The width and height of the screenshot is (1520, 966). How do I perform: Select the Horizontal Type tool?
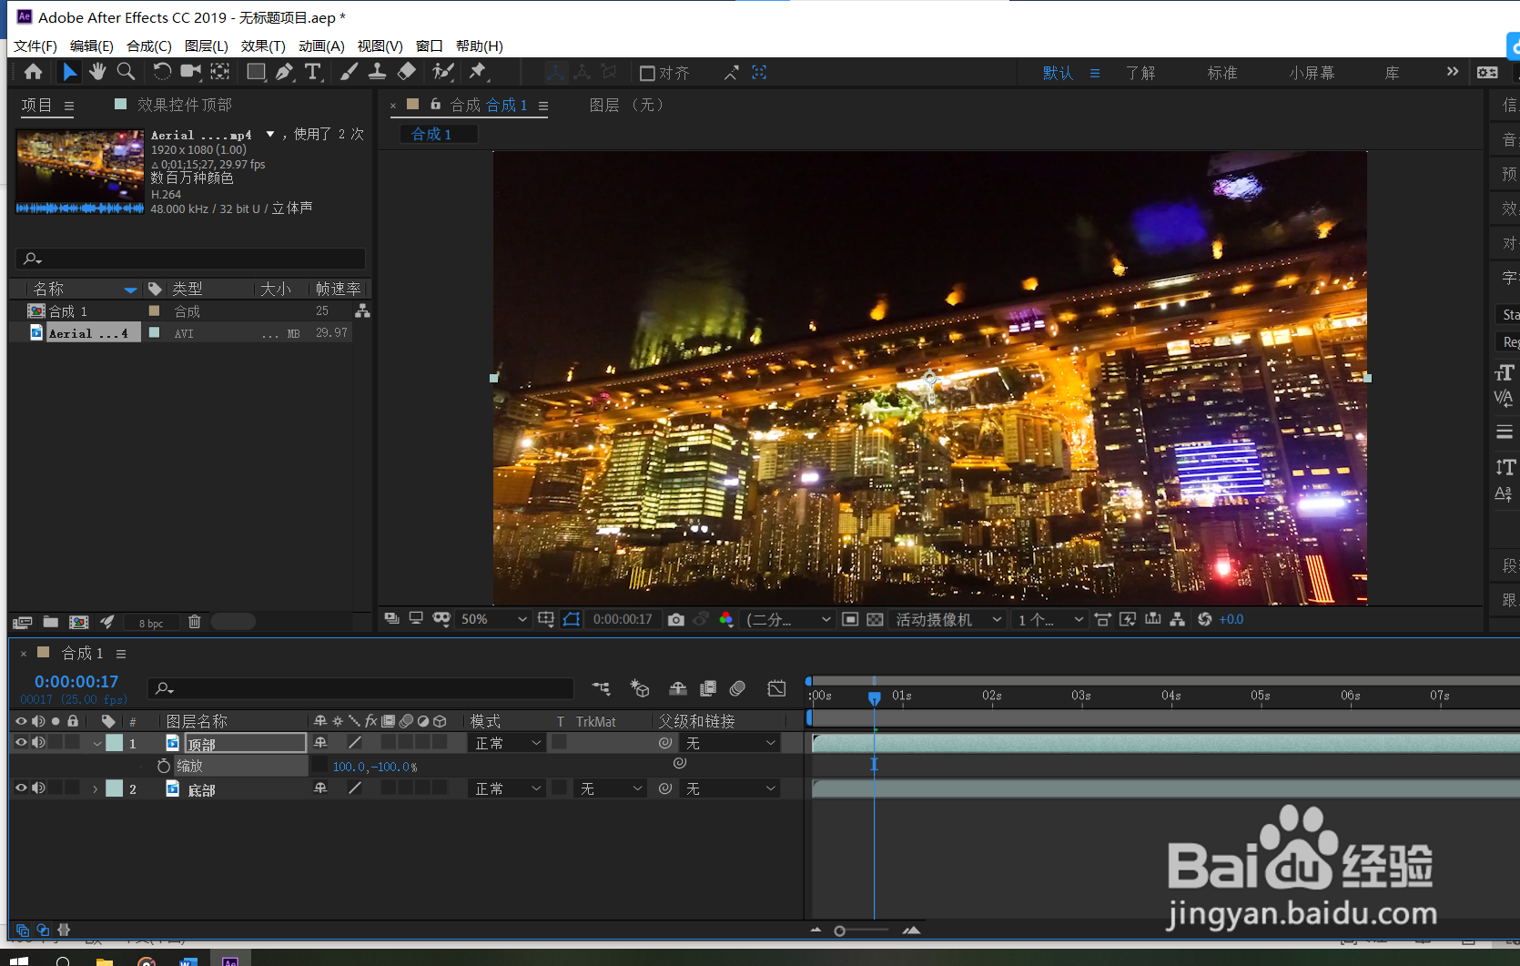click(313, 72)
